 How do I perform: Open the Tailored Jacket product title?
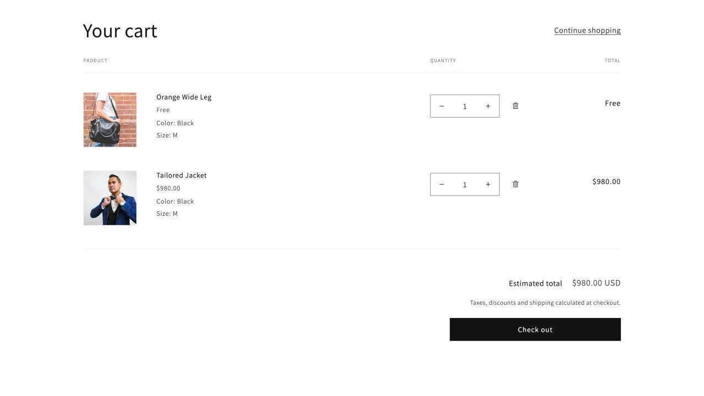[182, 175]
